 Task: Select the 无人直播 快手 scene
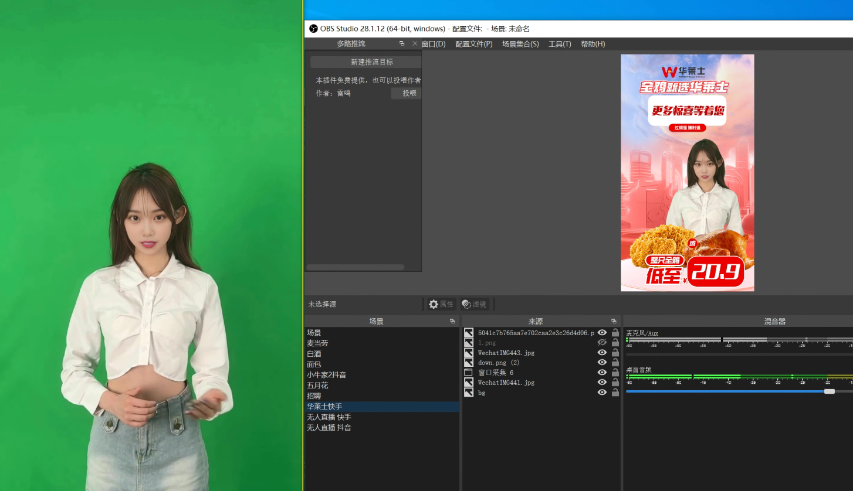coord(381,417)
